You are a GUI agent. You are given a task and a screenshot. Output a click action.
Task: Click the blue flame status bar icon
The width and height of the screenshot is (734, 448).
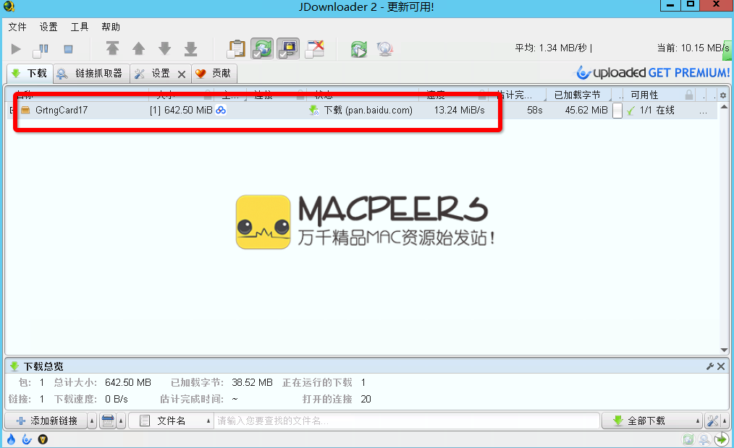(x=12, y=439)
